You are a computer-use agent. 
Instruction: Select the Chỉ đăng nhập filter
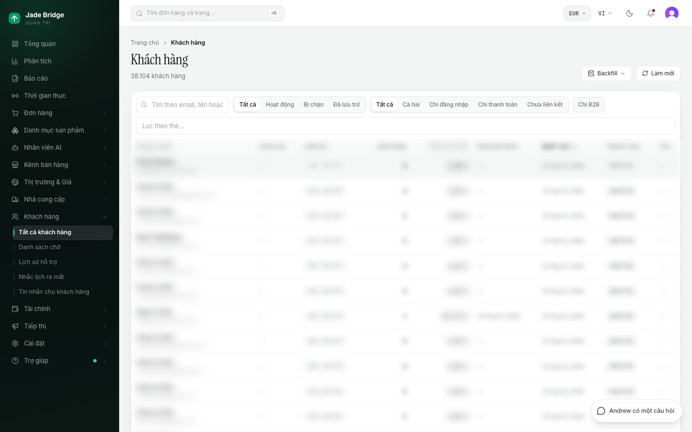449,105
